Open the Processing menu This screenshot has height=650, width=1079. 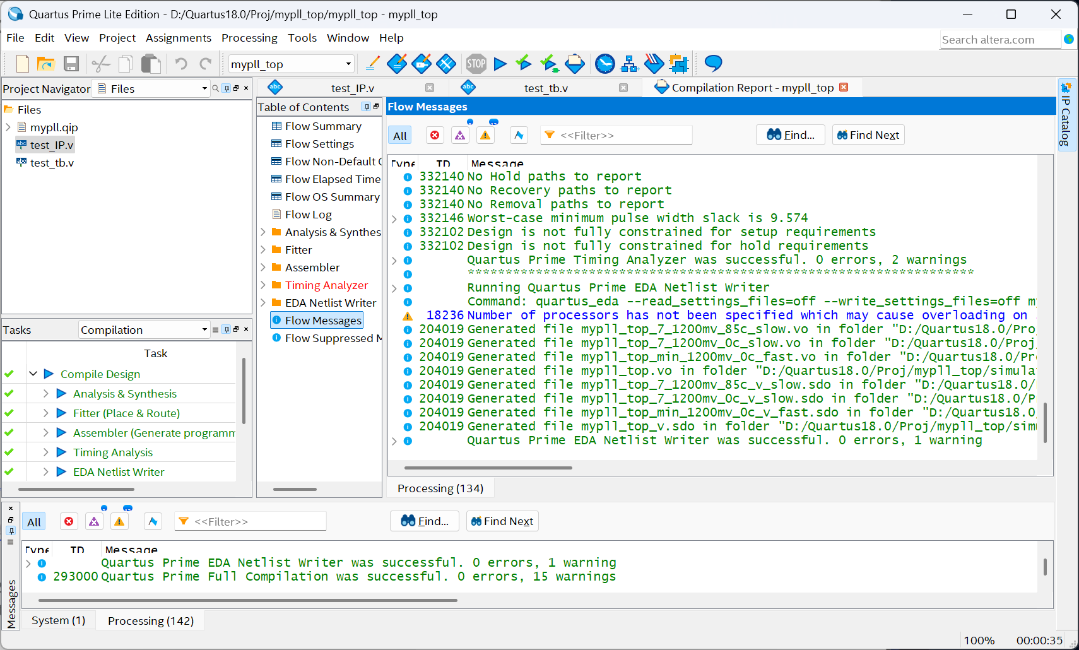pos(249,38)
